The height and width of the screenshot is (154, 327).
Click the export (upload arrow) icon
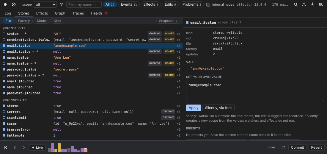coord(304,4)
